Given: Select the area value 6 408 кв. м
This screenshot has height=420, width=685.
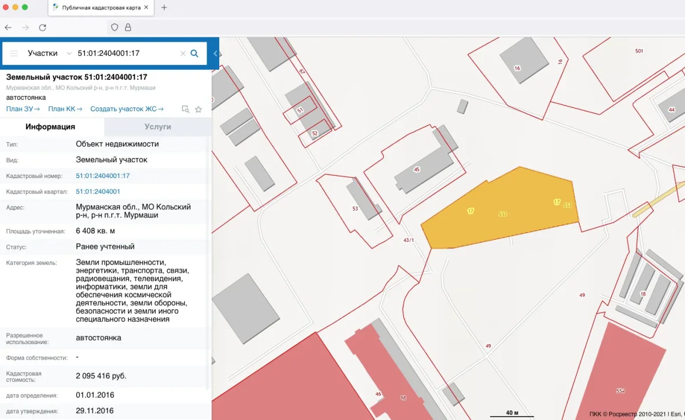Looking at the screenshot, I should click(x=95, y=231).
